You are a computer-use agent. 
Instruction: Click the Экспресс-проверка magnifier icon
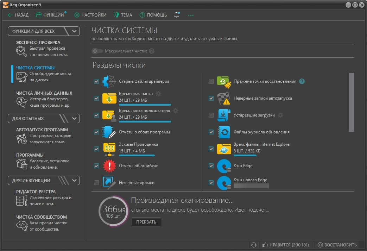pos(21,51)
